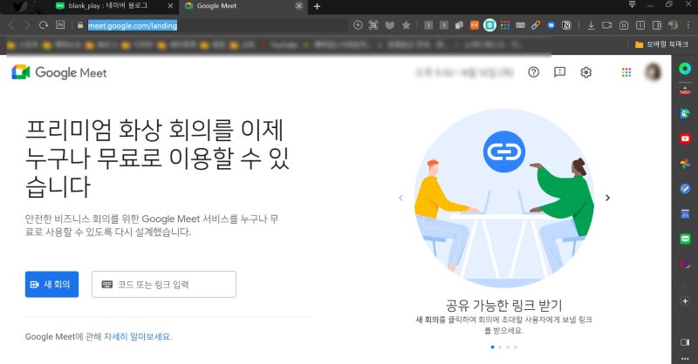Open the sidebar more options dots
This screenshot has width=698, height=364.
[685, 358]
